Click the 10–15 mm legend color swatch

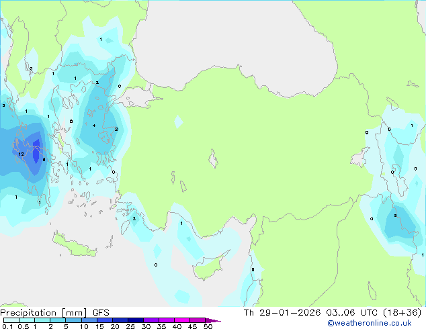click(x=89, y=320)
